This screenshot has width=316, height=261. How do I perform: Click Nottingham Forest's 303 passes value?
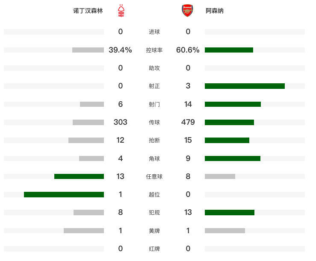click(x=121, y=122)
